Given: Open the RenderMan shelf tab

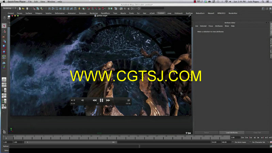Looking at the screenshot, I should tap(233, 13).
